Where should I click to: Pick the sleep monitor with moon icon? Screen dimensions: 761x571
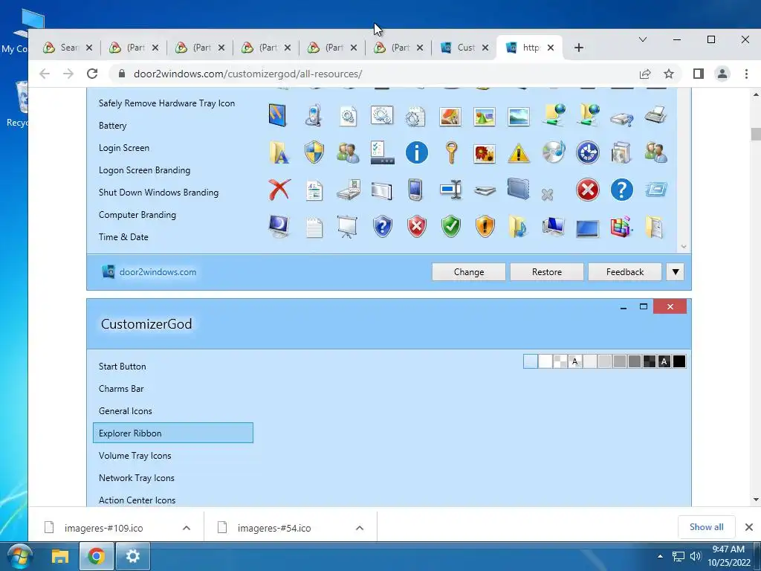click(x=279, y=226)
